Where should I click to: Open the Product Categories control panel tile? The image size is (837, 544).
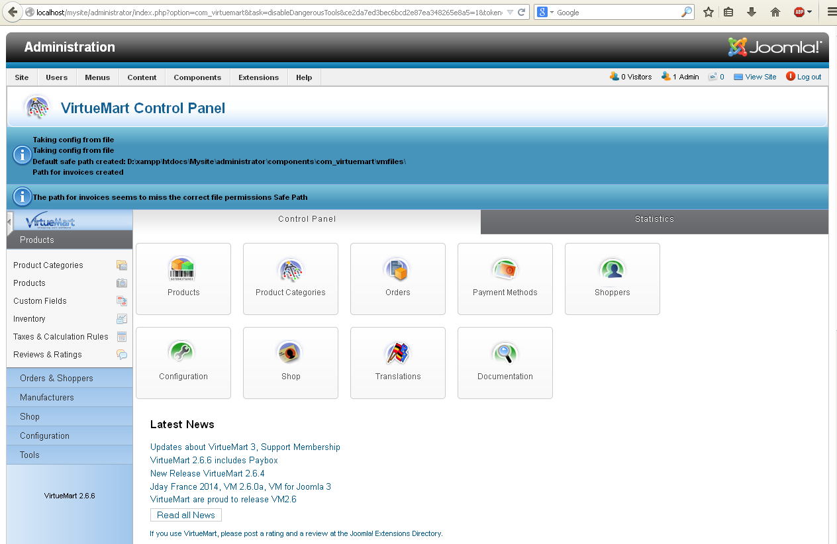(x=291, y=279)
